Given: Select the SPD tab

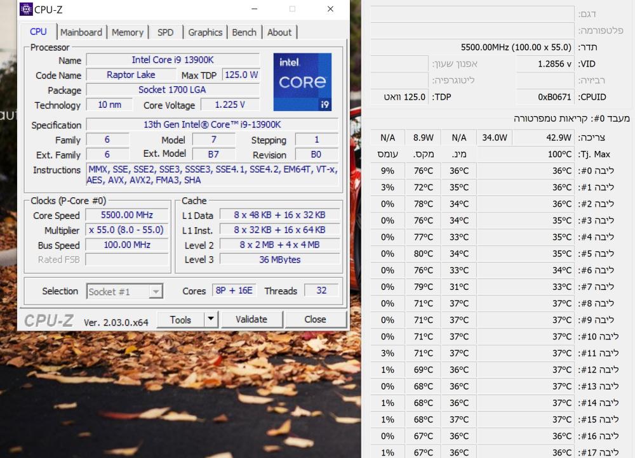Looking at the screenshot, I should 165,32.
